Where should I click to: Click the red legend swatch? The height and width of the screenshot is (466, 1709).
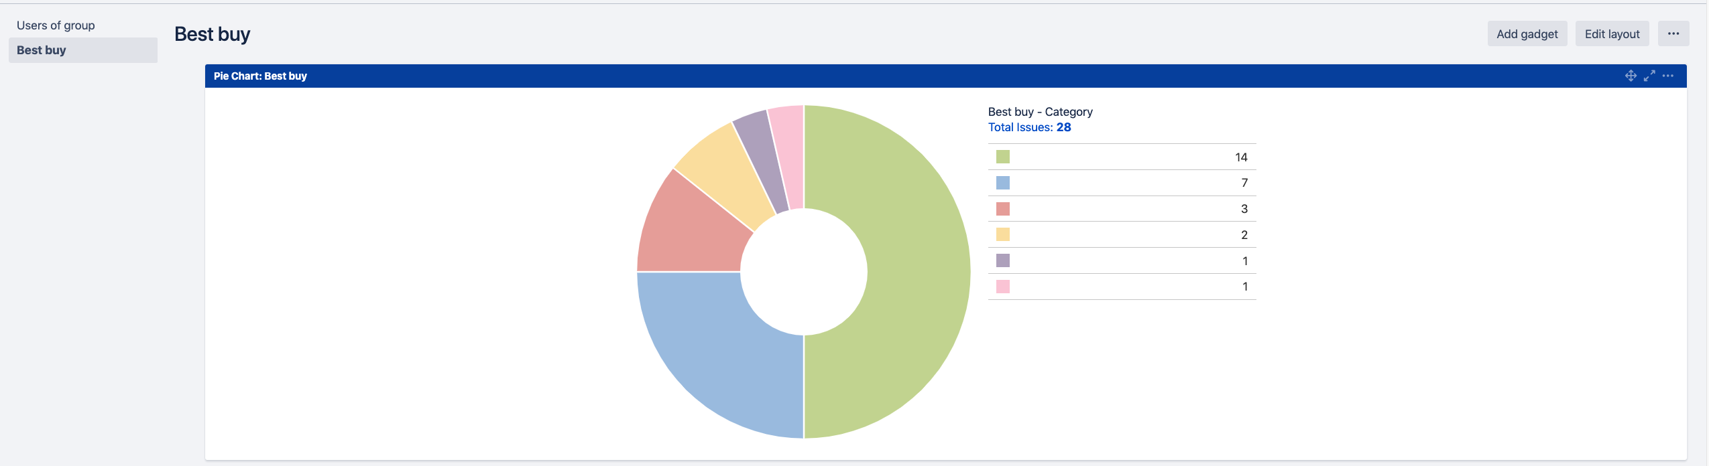[1002, 209]
